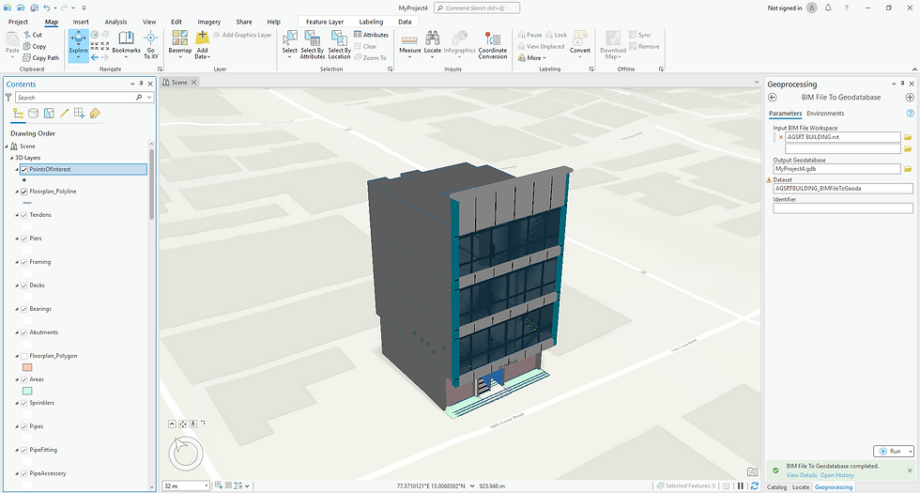Click the compass navigator control

pyautogui.click(x=186, y=453)
